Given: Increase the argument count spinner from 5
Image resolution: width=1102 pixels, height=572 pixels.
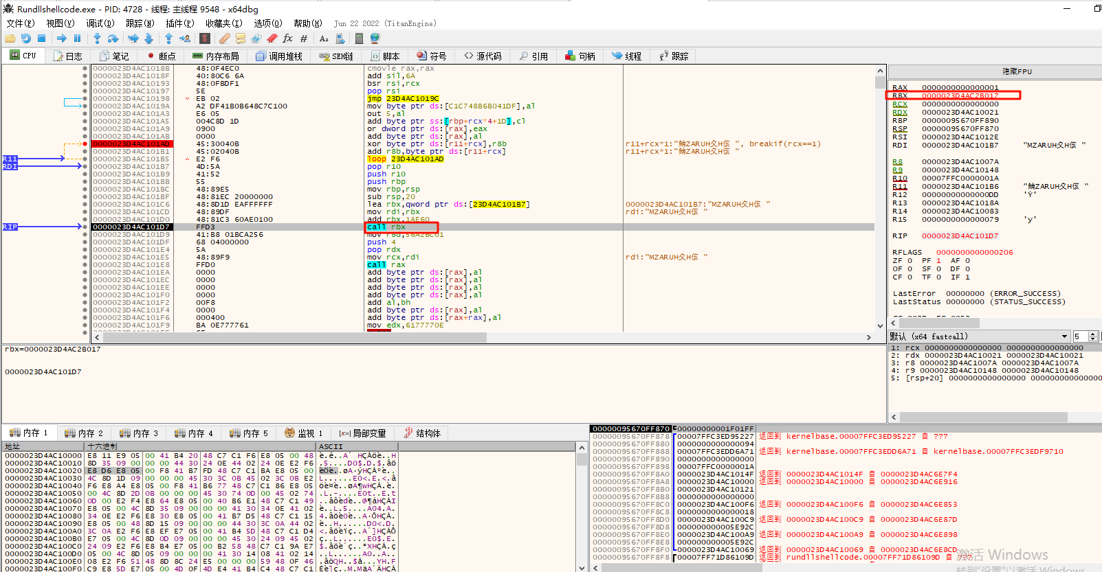Looking at the screenshot, I should (x=1093, y=334).
